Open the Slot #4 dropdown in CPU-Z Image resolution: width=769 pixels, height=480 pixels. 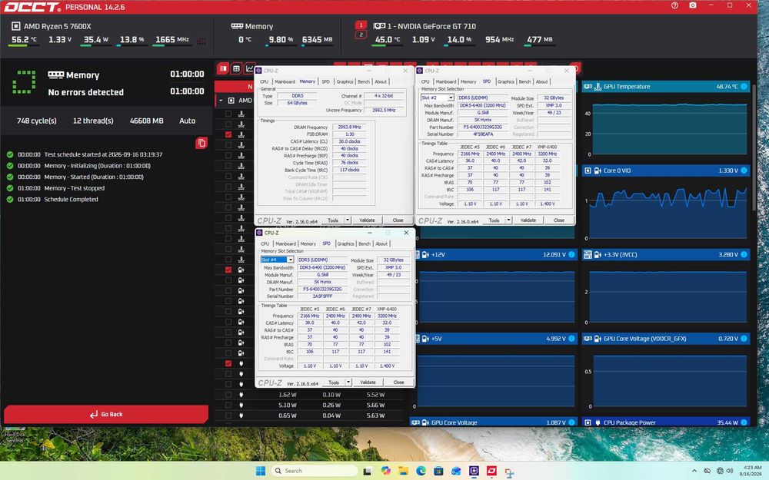(x=291, y=260)
